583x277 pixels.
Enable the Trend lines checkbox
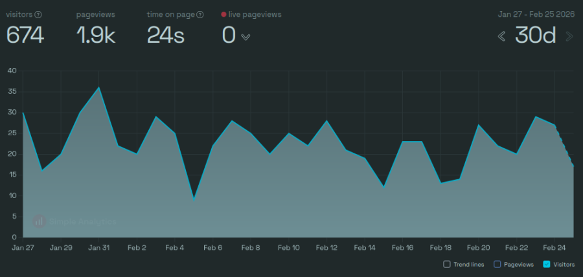click(x=447, y=264)
